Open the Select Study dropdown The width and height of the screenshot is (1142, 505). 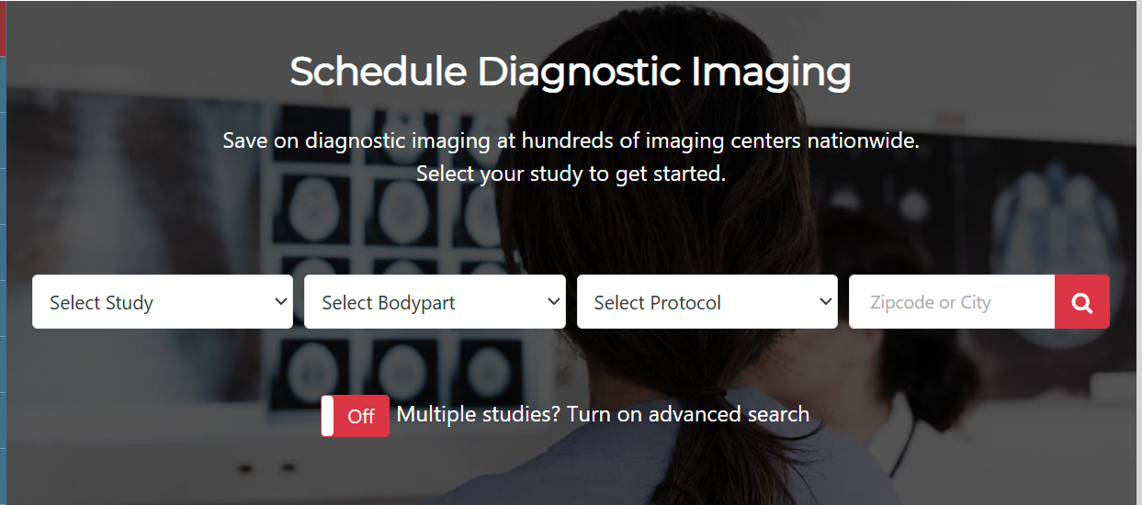(162, 302)
